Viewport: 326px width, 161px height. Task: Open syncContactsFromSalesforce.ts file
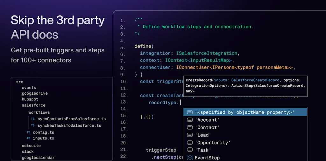pyautogui.click(x=72, y=119)
